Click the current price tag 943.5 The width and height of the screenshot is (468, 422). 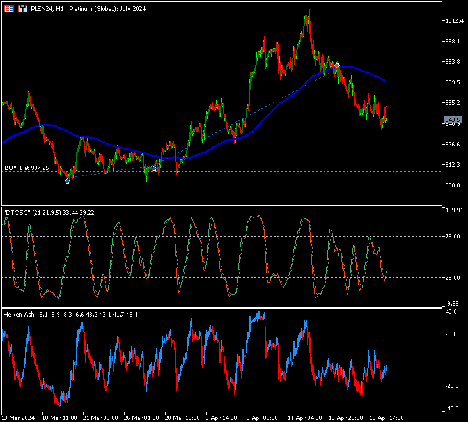pyautogui.click(x=453, y=120)
